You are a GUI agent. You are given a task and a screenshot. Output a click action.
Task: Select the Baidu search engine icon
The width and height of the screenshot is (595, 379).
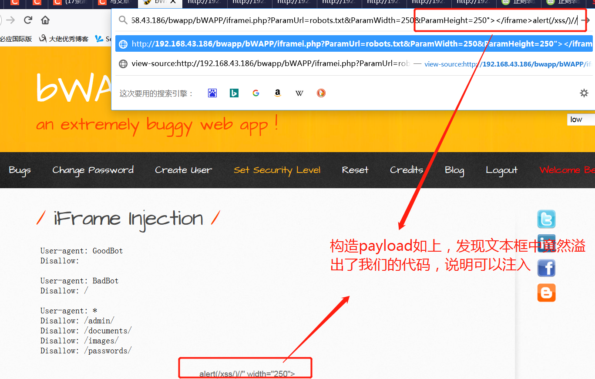tap(212, 93)
